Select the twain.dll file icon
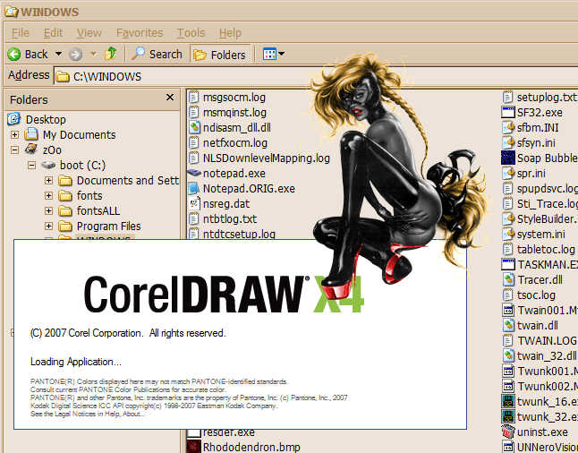The width and height of the screenshot is (578, 453). coord(508,325)
